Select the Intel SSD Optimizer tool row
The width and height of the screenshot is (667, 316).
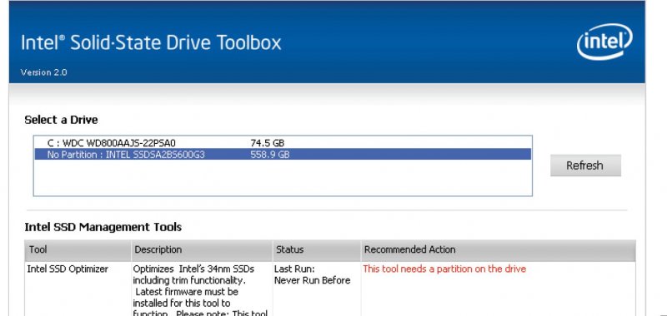click(330, 289)
